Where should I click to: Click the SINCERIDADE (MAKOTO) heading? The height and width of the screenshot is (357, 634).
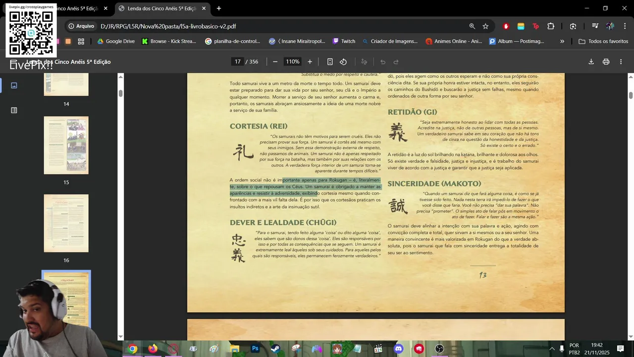pos(434,183)
